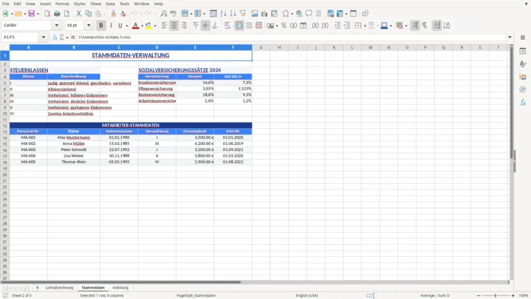Open the Format menu
Viewport: 531px width, 299px height.
coord(62,4)
